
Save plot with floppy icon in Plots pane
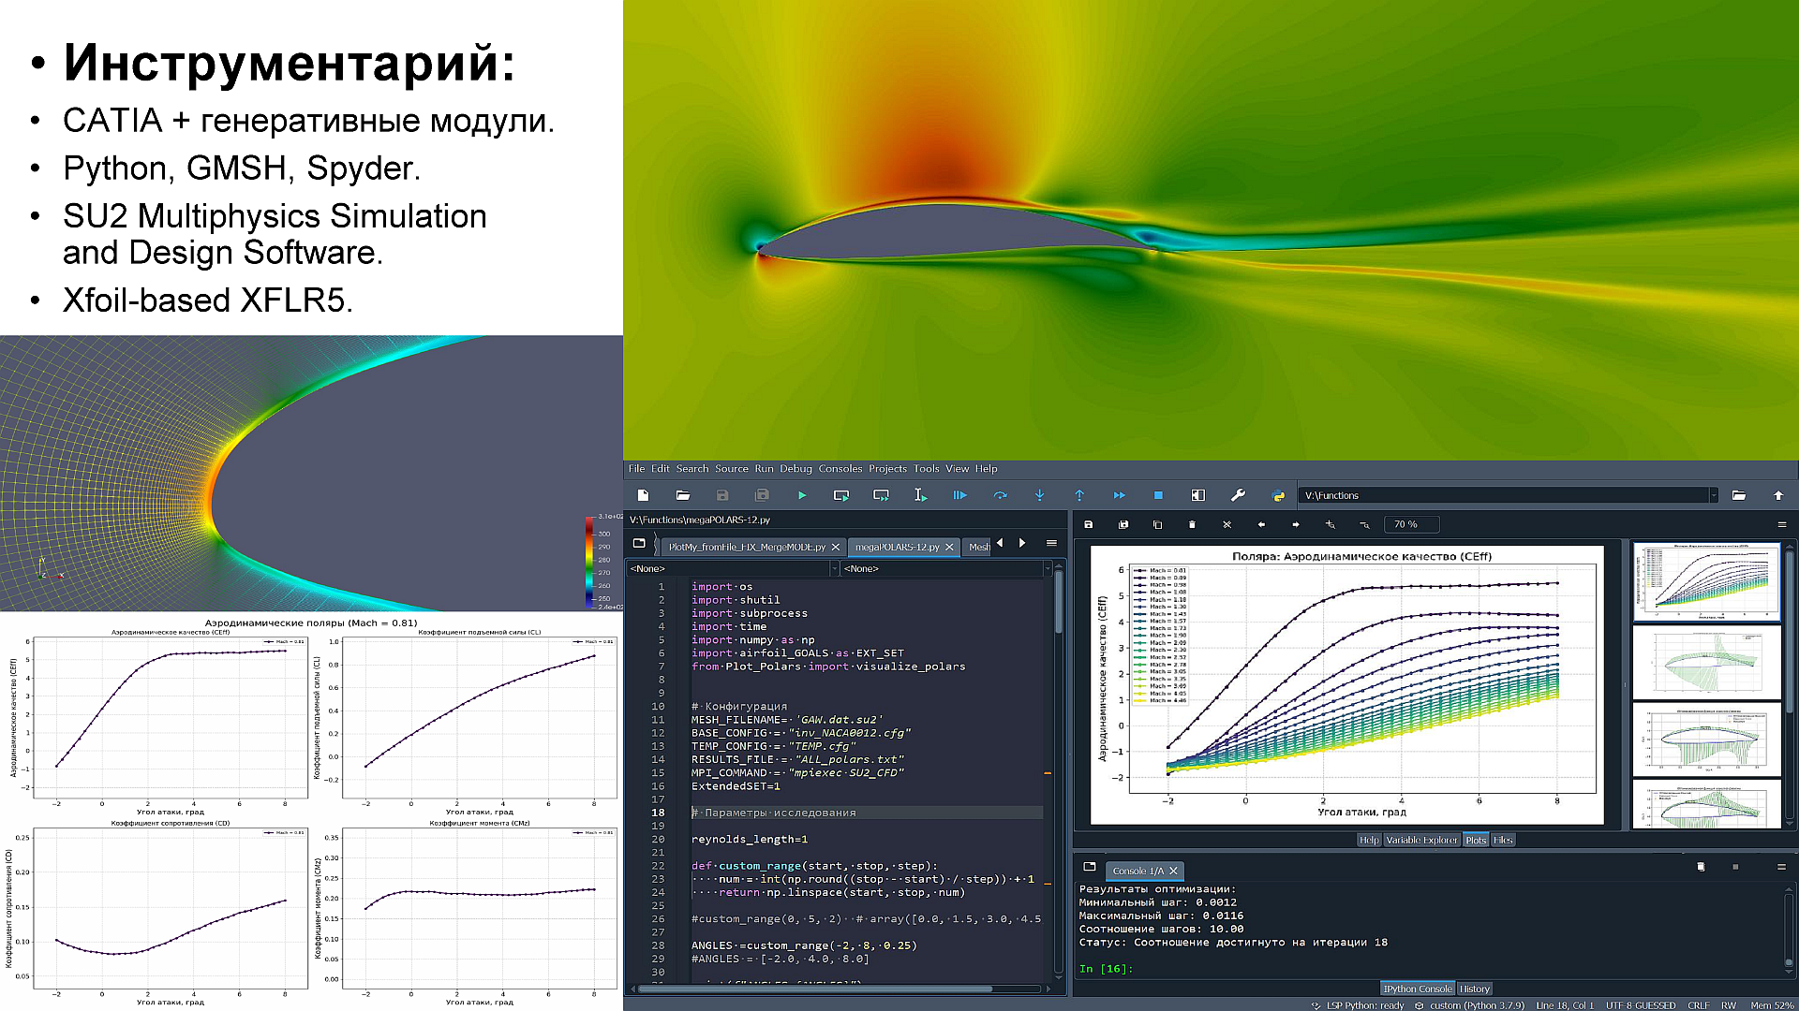[1089, 524]
